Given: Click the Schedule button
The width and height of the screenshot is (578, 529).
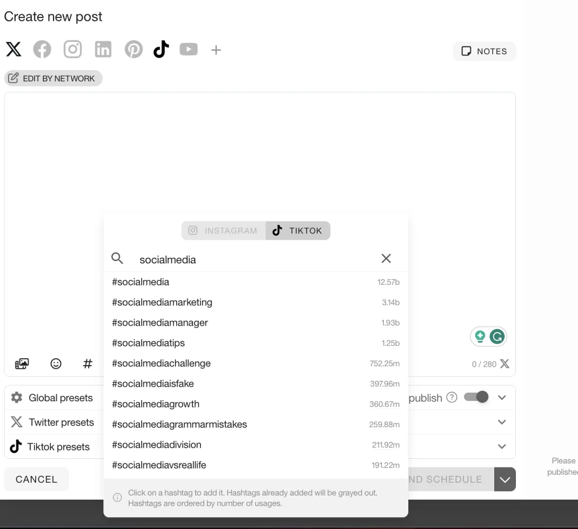Looking at the screenshot, I should pos(450,479).
